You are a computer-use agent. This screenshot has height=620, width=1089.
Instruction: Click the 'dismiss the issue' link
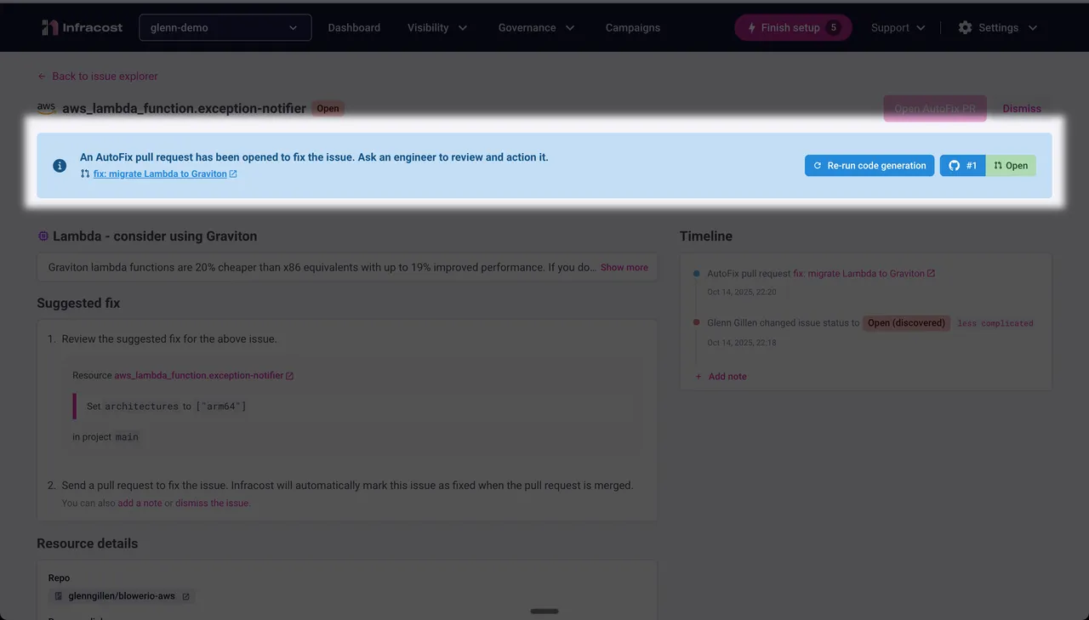[212, 503]
